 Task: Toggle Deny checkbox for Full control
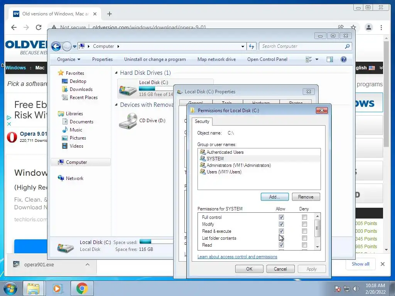pyautogui.click(x=305, y=217)
